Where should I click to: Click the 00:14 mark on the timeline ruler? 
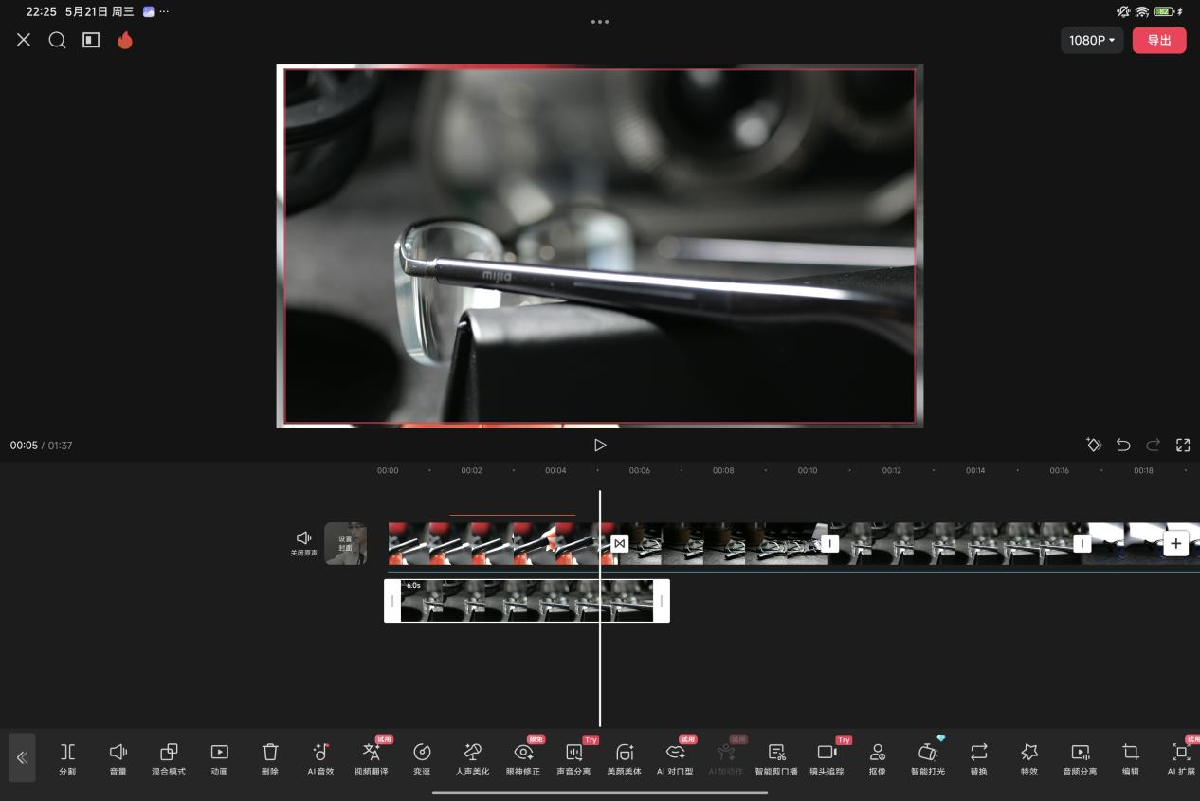[x=975, y=470]
